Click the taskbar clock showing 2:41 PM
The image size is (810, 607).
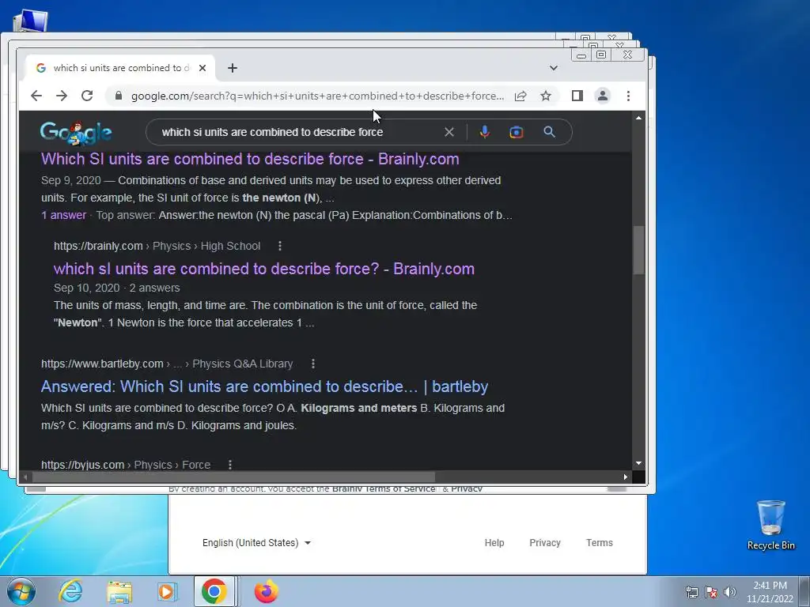pyautogui.click(x=770, y=591)
